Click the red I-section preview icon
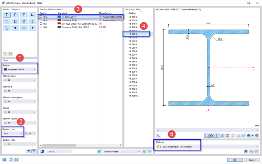 [x=228, y=136]
